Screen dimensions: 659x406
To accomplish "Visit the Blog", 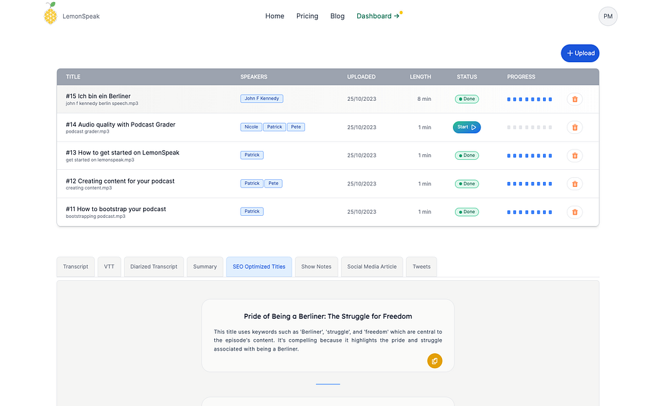I will pos(337,16).
